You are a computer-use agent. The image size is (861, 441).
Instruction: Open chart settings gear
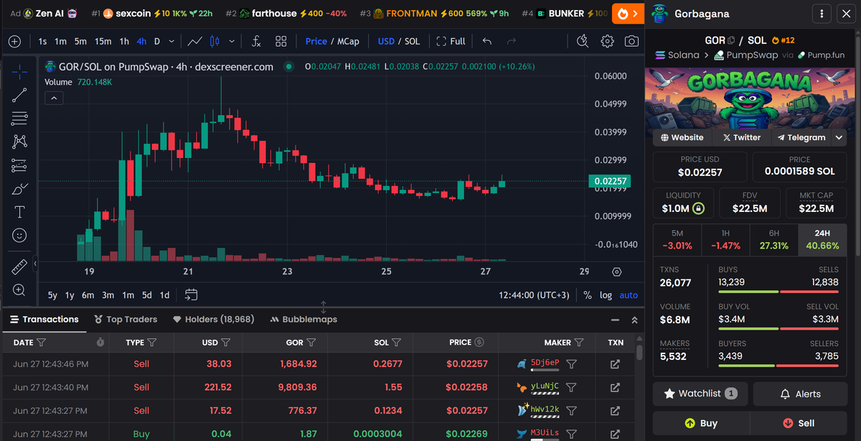[x=607, y=42]
